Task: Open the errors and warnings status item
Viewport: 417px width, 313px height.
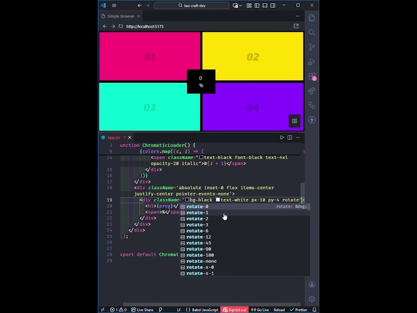Action: (119, 310)
